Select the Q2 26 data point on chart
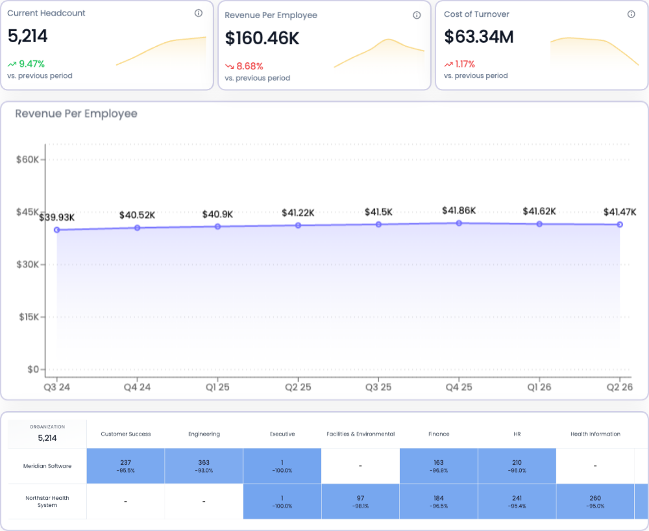This screenshot has height=531, width=649. [620, 225]
